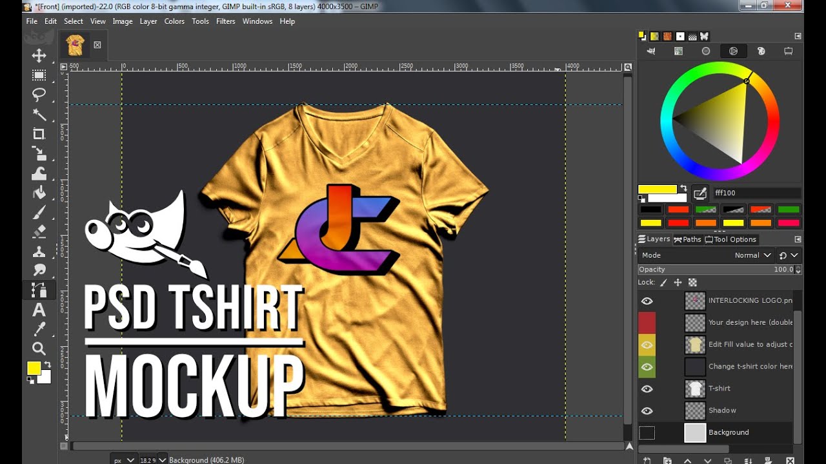Open the File menu
The image size is (826, 464).
[x=32, y=21]
